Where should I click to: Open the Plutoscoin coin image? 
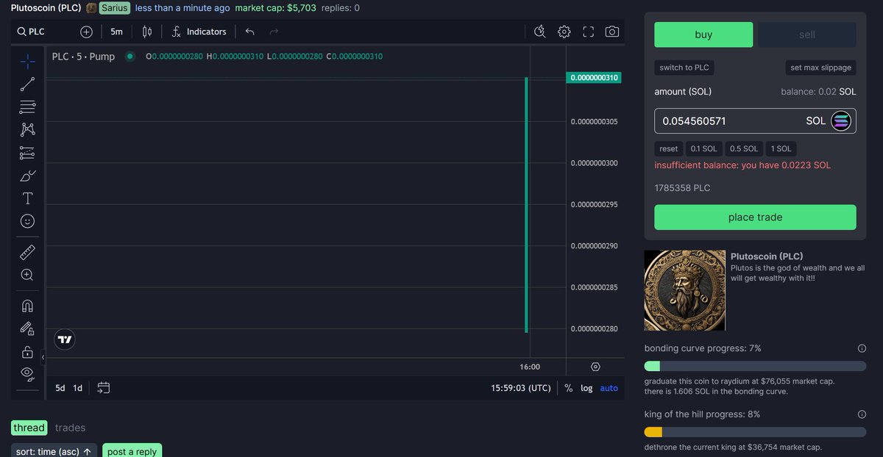tap(684, 290)
